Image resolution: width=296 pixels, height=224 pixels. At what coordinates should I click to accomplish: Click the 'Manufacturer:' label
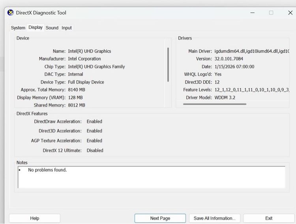pos(52,59)
